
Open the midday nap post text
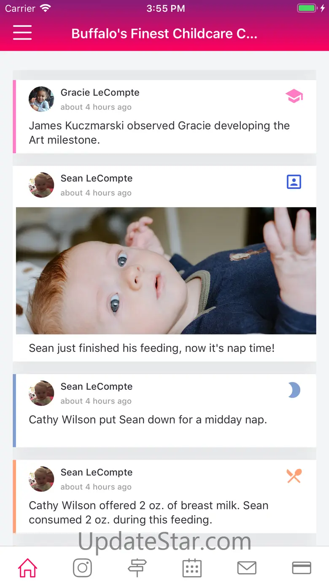[148, 420]
